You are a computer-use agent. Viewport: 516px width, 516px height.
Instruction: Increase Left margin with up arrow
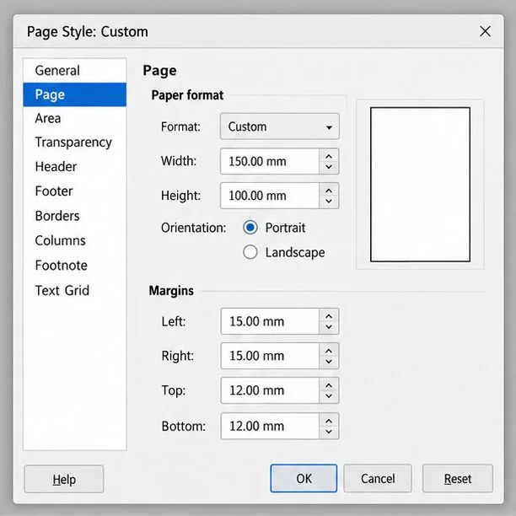pos(329,316)
